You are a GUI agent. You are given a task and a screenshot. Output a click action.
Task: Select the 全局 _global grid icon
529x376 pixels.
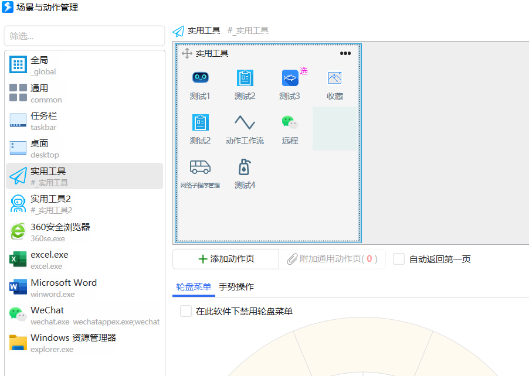tap(18, 64)
